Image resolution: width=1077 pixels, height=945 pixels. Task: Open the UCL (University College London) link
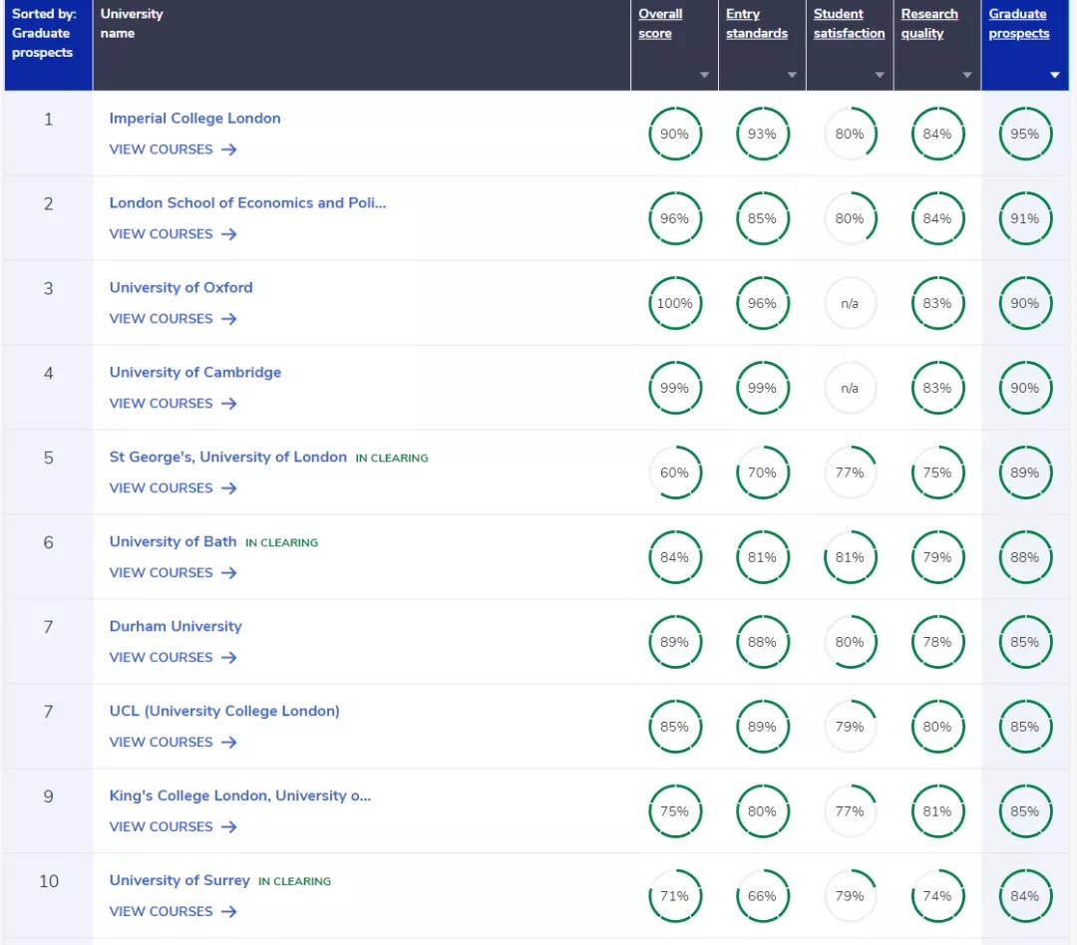(224, 711)
